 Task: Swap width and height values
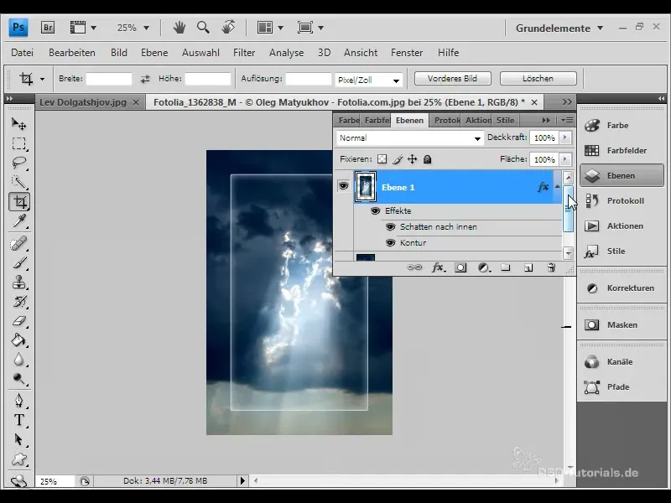coord(145,79)
